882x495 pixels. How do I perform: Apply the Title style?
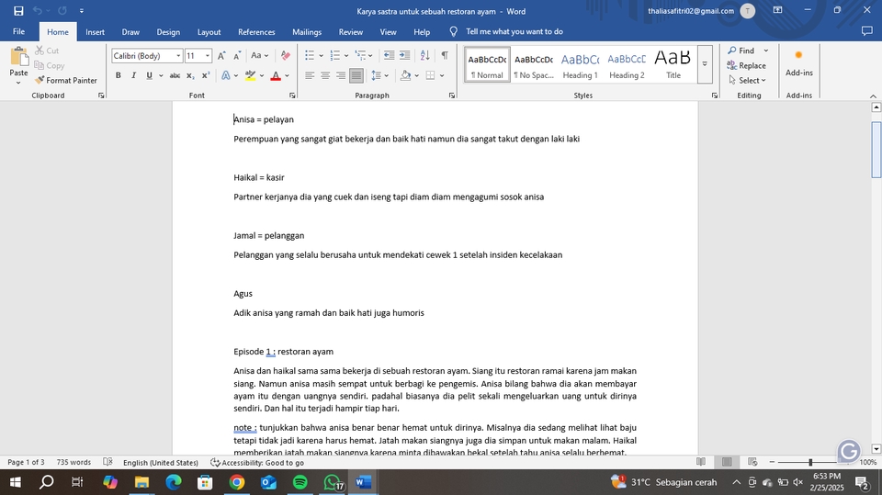[x=673, y=64]
